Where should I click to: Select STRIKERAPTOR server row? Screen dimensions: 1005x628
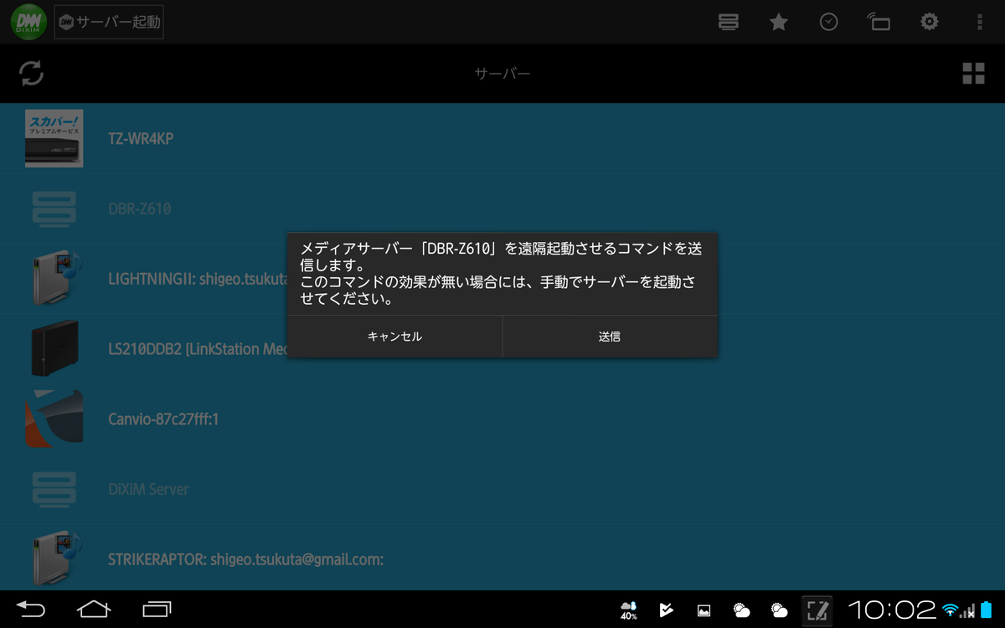[502, 559]
